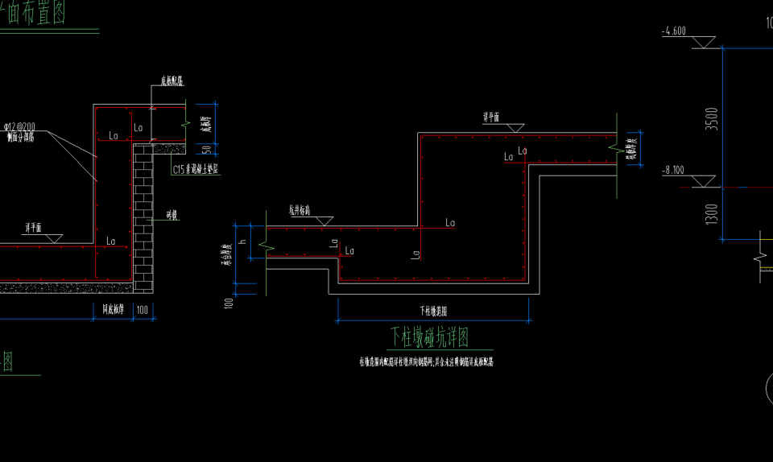Select the small note line under the green title
Viewport: 773px width, 462px height.
[427, 362]
